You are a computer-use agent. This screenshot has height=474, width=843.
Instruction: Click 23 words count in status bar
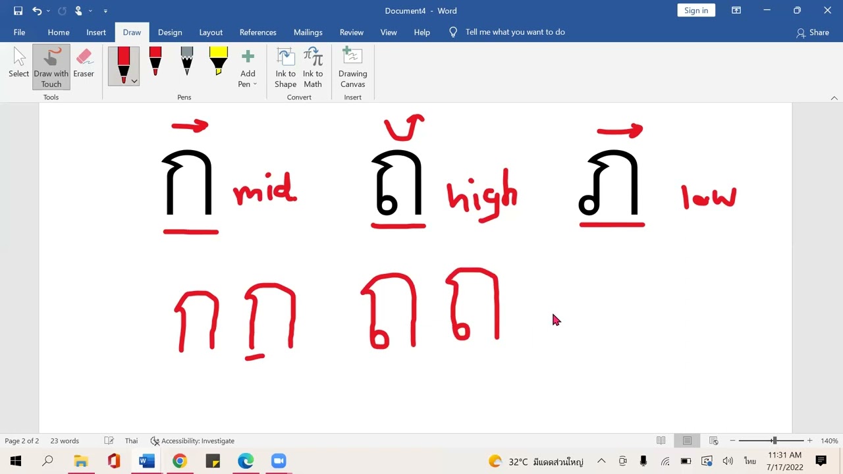click(65, 441)
